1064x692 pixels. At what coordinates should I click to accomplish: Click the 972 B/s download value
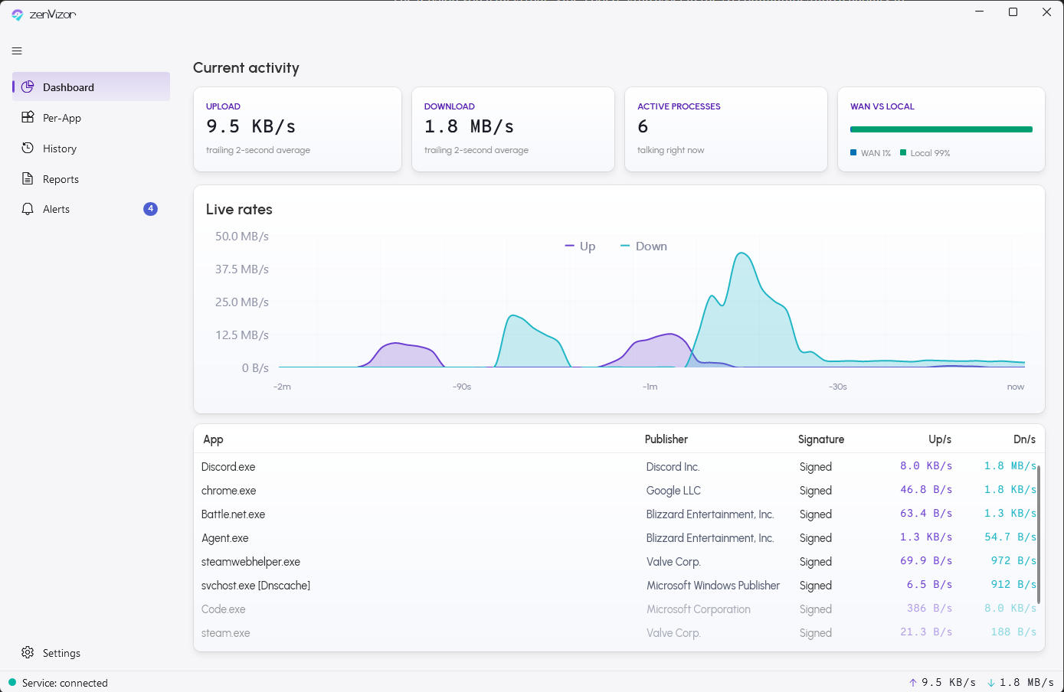[x=1013, y=560]
